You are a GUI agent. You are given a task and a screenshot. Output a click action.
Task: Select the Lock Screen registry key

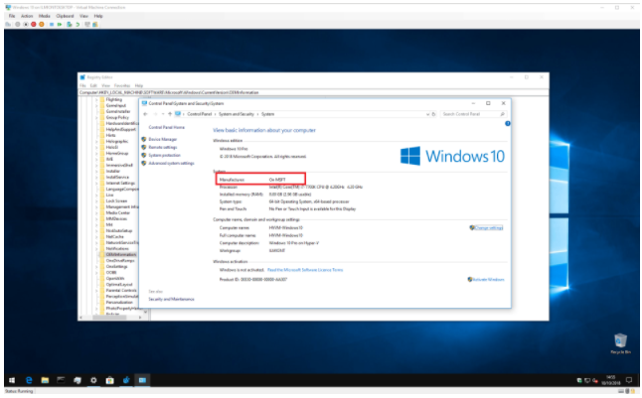[116, 200]
